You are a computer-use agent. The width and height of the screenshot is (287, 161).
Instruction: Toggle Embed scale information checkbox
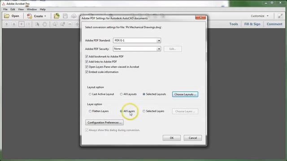[87, 72]
